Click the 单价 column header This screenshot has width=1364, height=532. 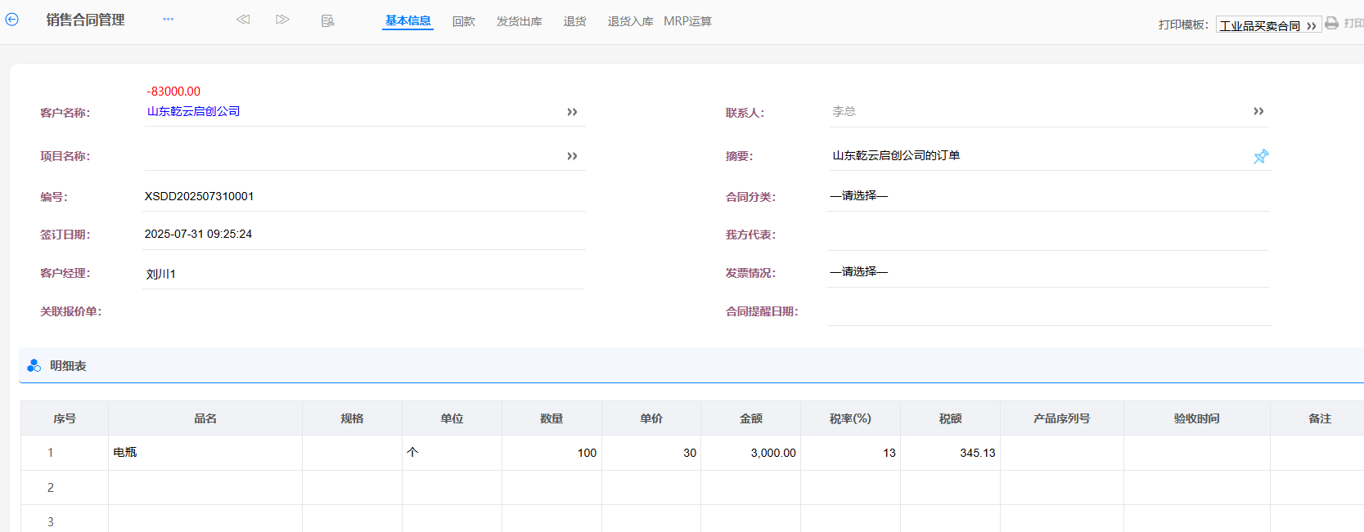[651, 418]
